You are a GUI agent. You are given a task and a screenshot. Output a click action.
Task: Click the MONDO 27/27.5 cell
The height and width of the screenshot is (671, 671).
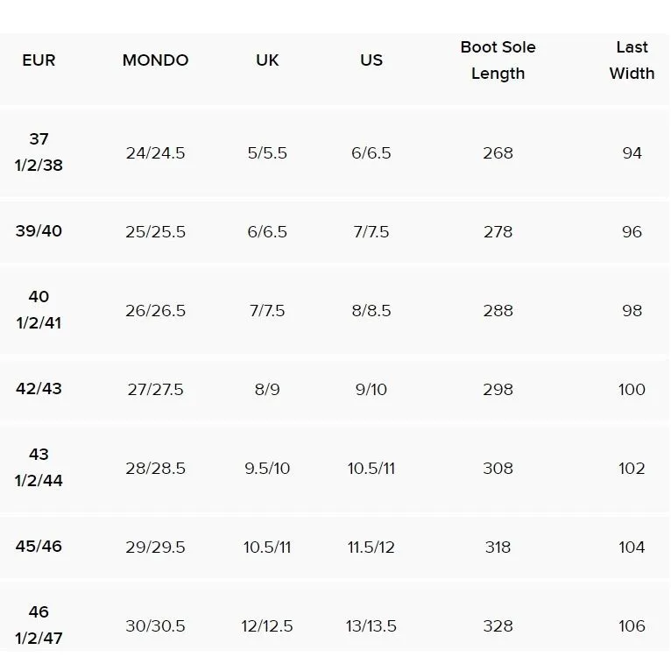click(x=155, y=390)
